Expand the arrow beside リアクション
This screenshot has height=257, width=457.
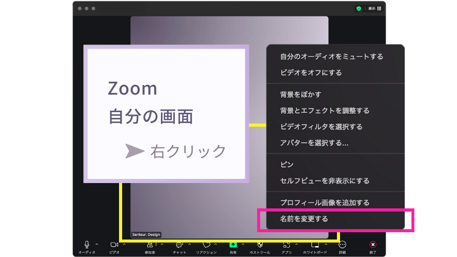216,244
